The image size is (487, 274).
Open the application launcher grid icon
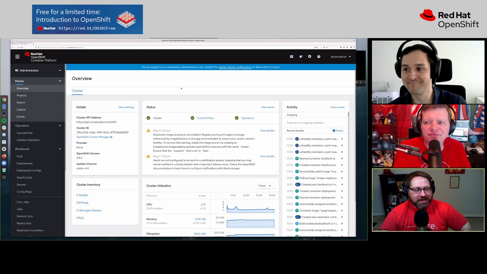click(x=291, y=57)
